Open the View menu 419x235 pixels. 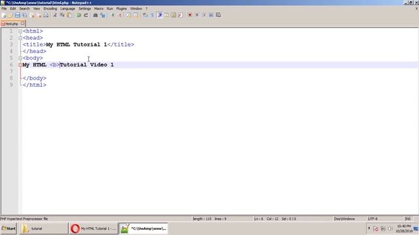[x=37, y=8]
